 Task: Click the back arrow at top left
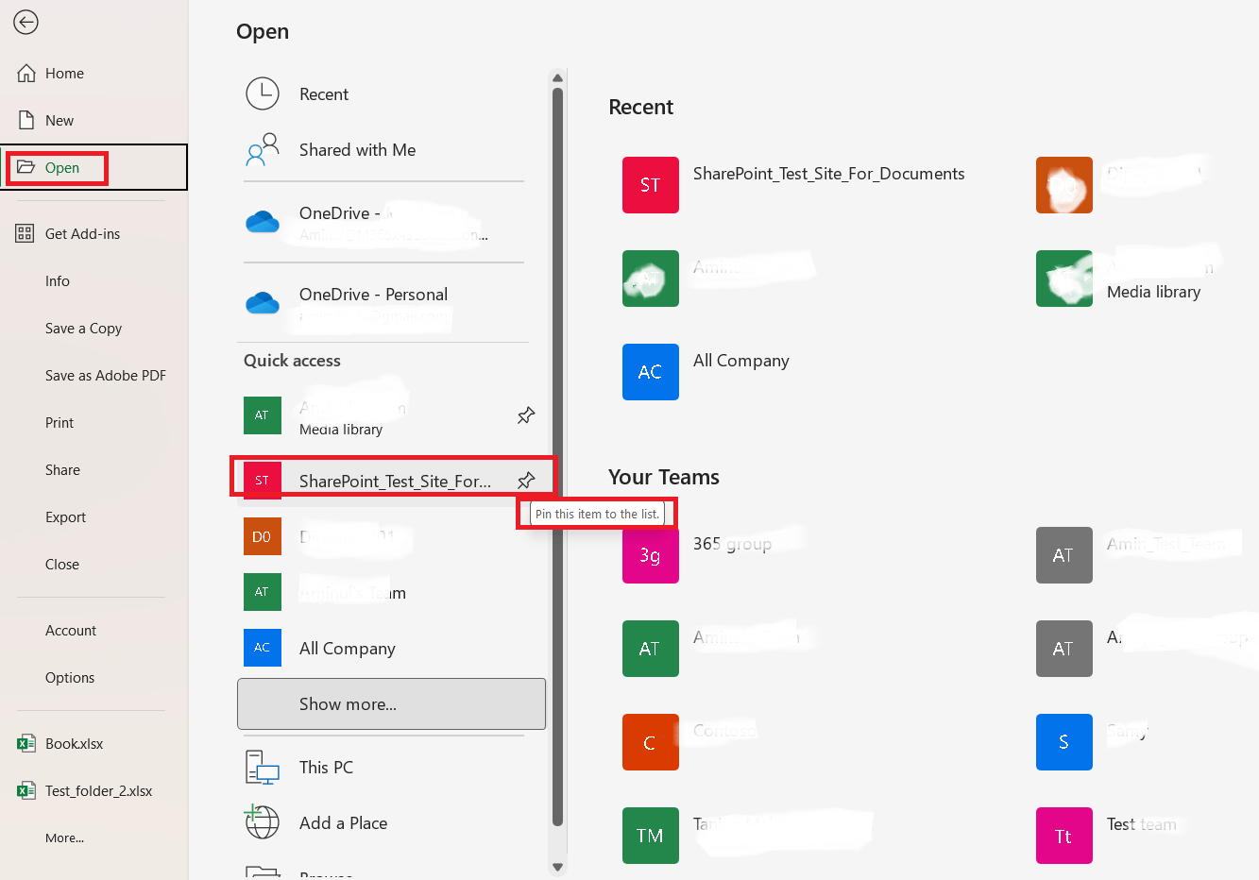(26, 22)
